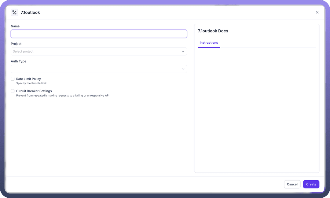Click the 'Specify the throttle limit' description

[31, 83]
